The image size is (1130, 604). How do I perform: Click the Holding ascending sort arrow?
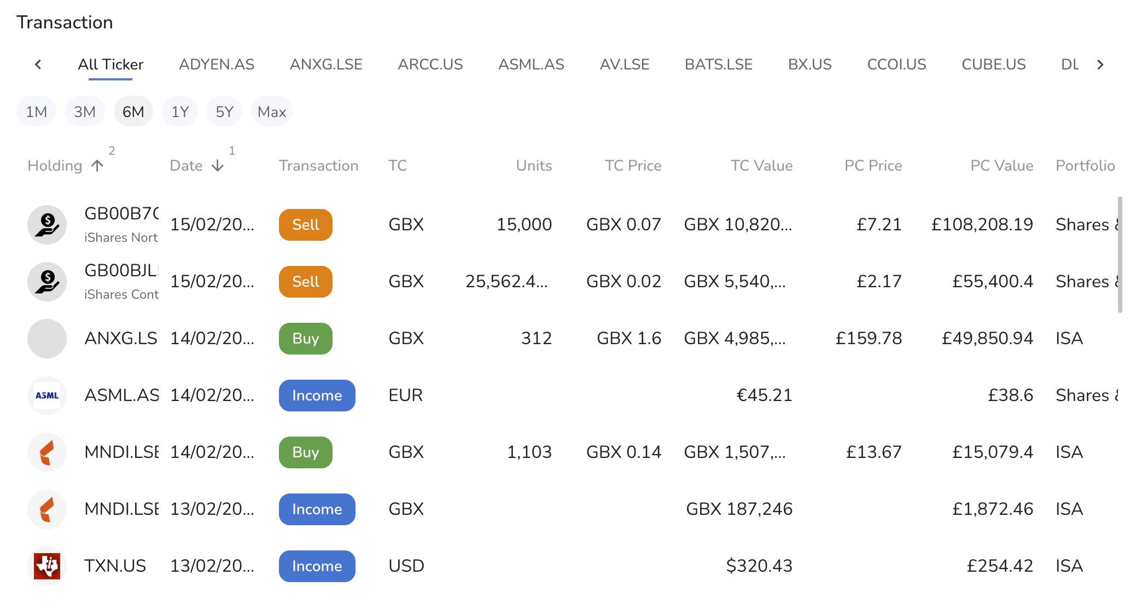pyautogui.click(x=97, y=166)
